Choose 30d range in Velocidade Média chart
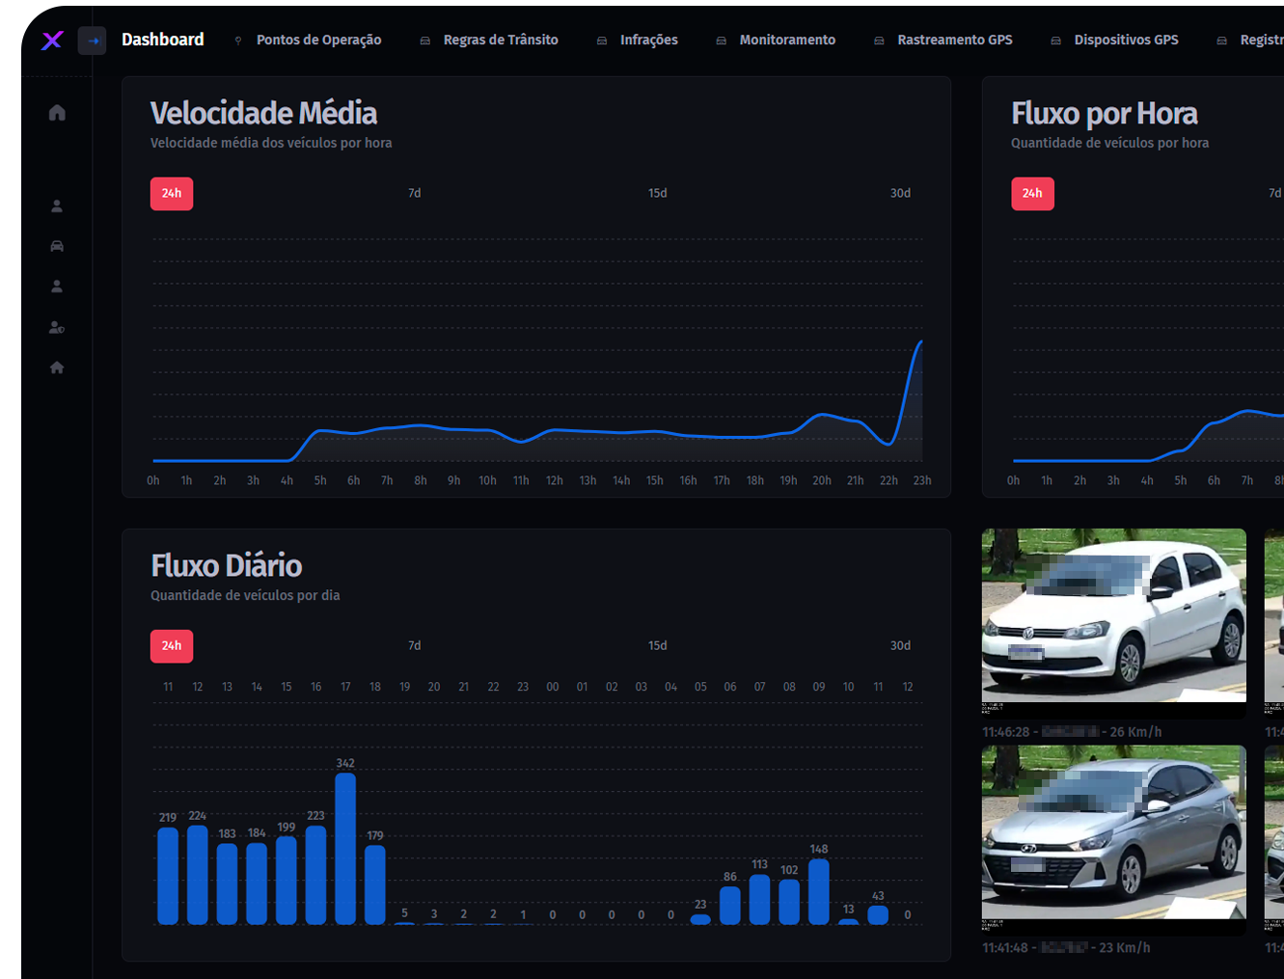 click(x=900, y=194)
